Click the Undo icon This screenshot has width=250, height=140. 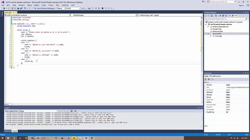pyautogui.click(x=25, y=9)
